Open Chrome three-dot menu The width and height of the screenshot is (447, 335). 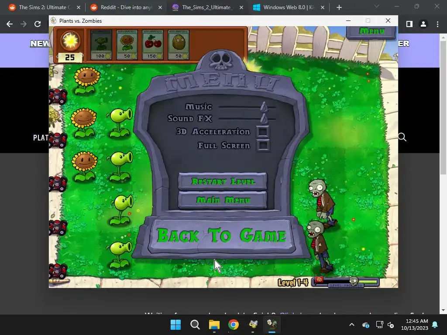(437, 24)
